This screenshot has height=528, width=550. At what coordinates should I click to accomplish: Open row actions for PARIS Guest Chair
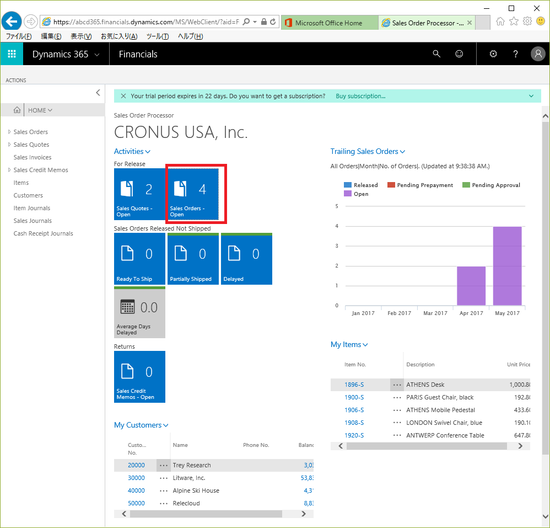[x=397, y=397]
